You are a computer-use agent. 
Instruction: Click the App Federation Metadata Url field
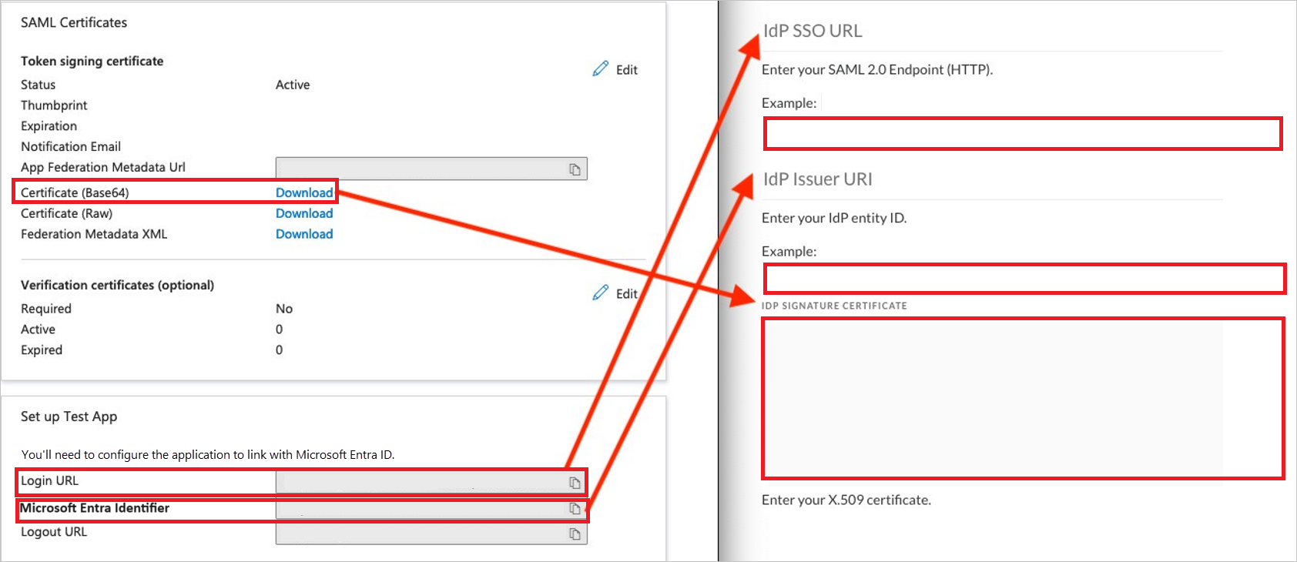[x=431, y=169]
